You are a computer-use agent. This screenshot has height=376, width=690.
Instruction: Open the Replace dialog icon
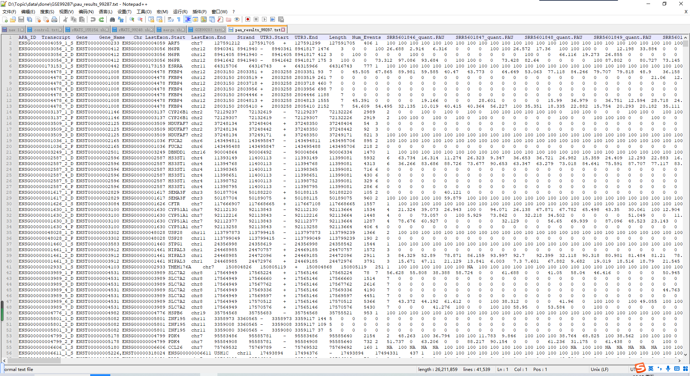[121, 19]
